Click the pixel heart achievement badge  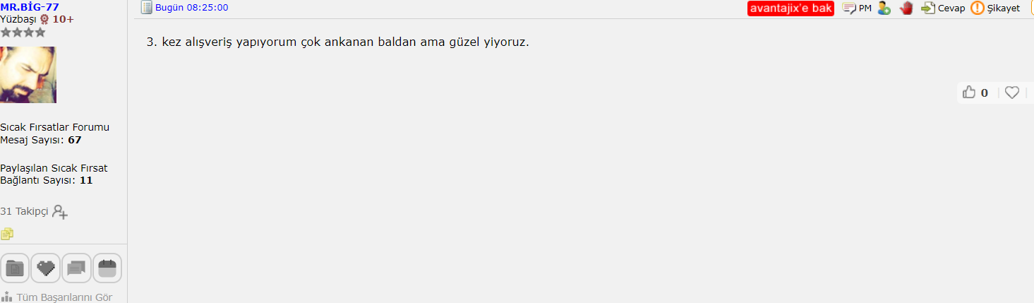tap(45, 268)
